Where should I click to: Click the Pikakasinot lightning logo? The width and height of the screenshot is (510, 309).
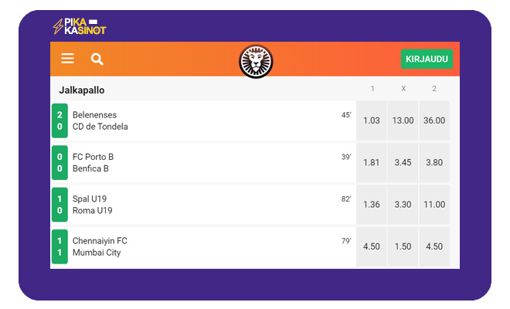tap(80, 26)
